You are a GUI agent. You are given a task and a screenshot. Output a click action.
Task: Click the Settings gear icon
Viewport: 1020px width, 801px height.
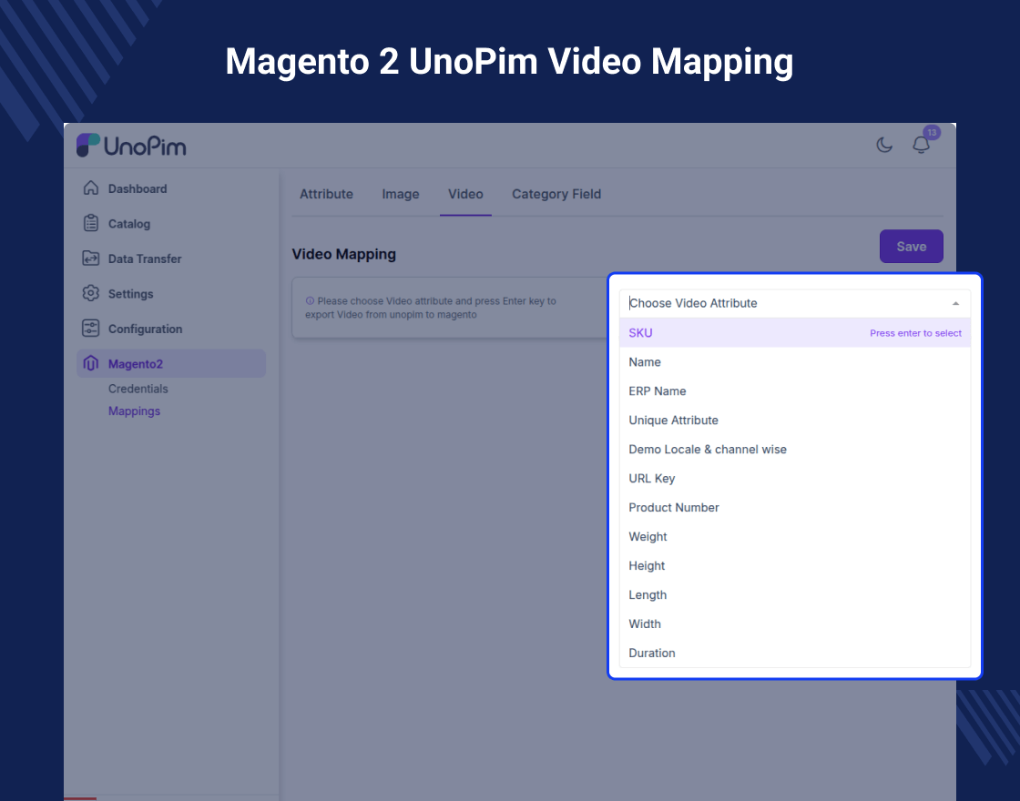(91, 293)
